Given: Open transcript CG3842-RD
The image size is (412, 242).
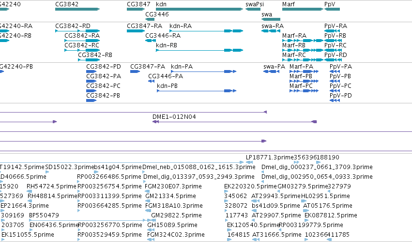Looking at the screenshot, I should point(73,26).
